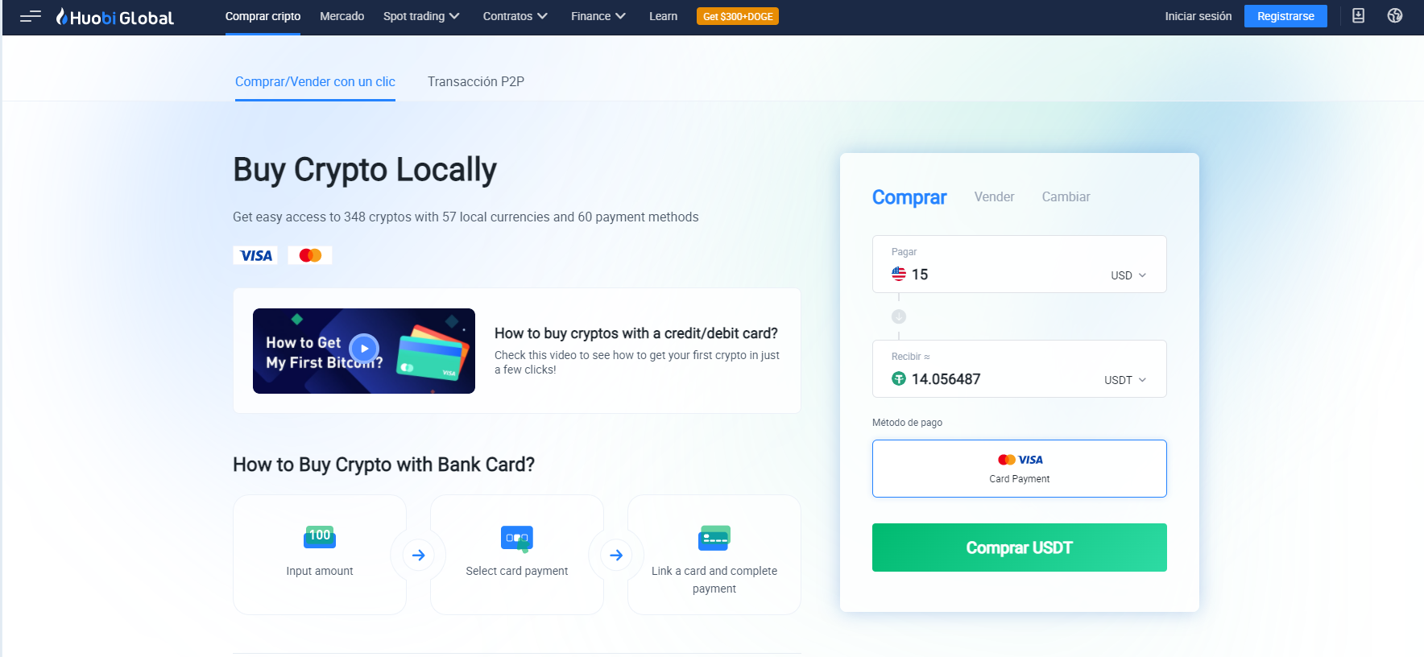Switch to the Vender tab

pos(994,196)
